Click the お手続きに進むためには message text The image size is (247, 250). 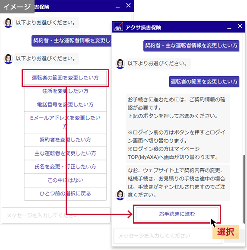click(178, 128)
